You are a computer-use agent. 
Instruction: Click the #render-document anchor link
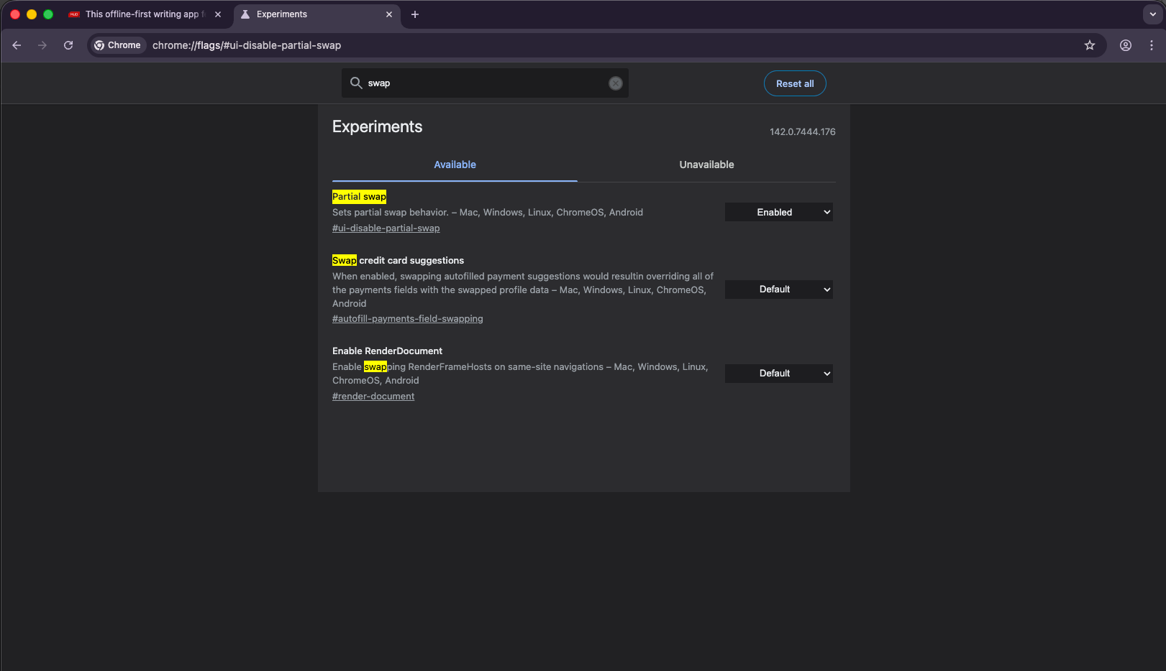pos(373,397)
